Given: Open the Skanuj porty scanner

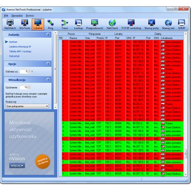Looking at the screenshot, I should tap(152, 24).
